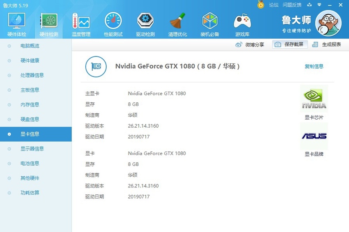The height and width of the screenshot is (232, 349).
Task: Click the 问题反馈 feedback link
Action: 292,5
